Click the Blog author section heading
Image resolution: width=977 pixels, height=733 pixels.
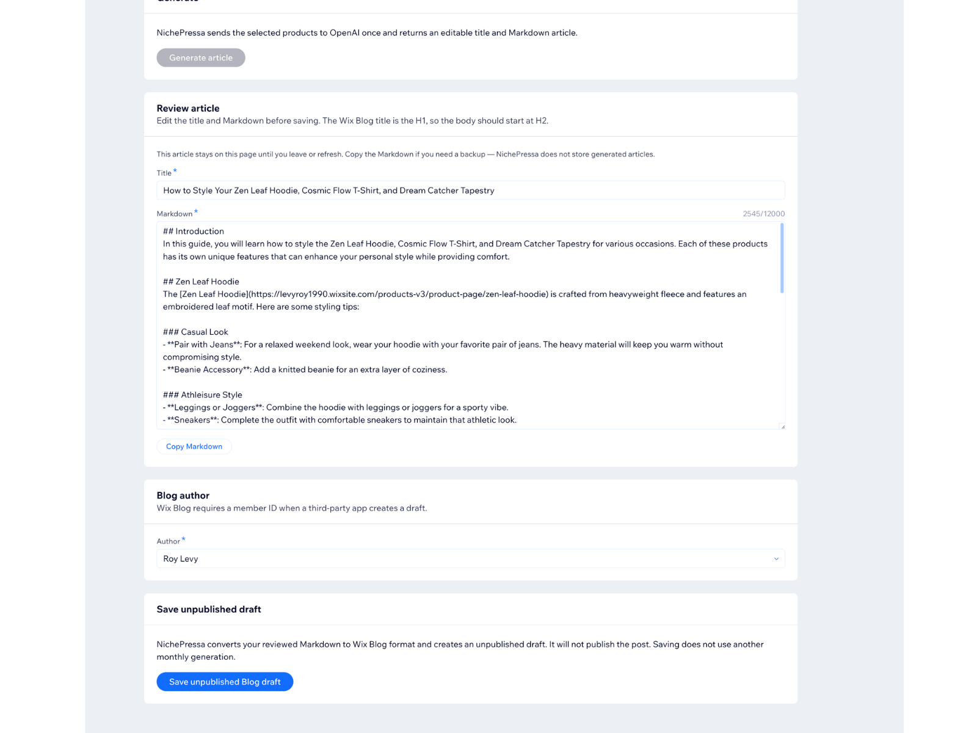183,495
